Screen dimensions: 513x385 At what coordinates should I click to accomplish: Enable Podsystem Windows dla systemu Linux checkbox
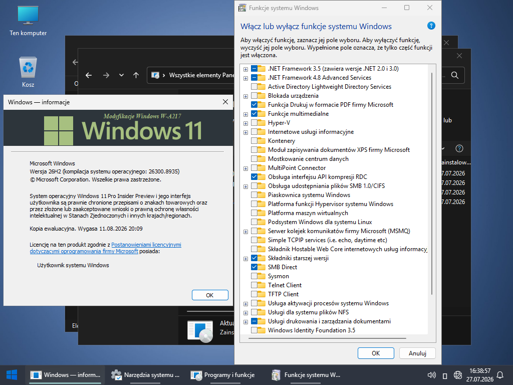tap(254, 222)
